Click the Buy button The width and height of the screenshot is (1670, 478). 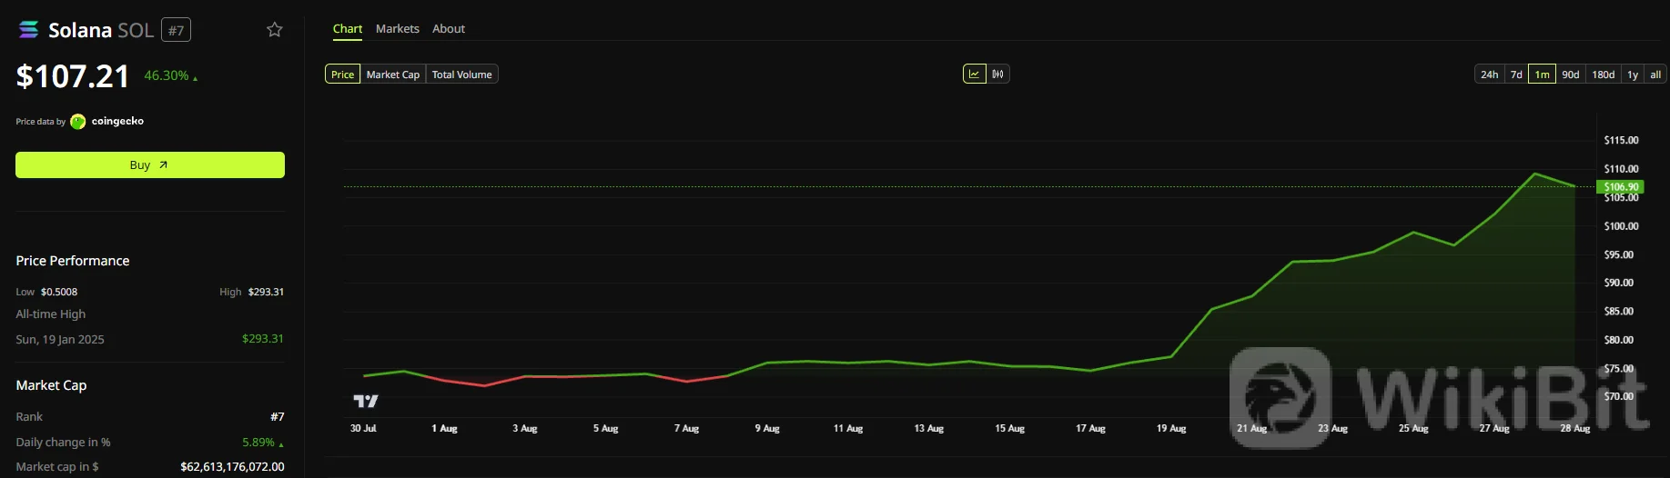click(x=150, y=164)
